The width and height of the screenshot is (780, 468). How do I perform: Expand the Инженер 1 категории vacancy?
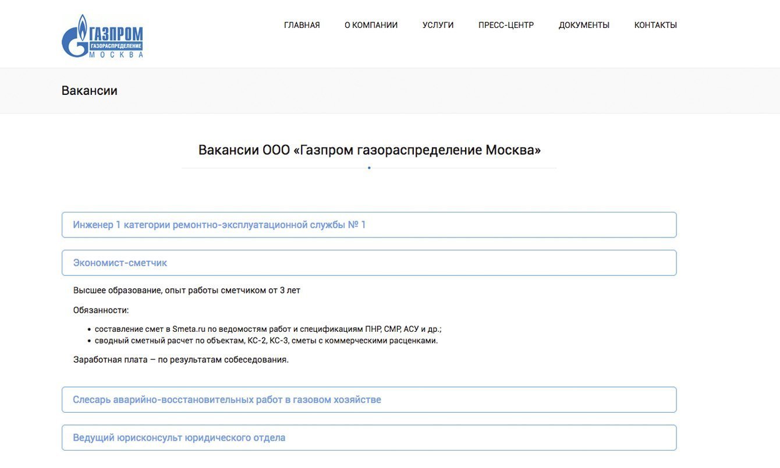click(x=369, y=225)
